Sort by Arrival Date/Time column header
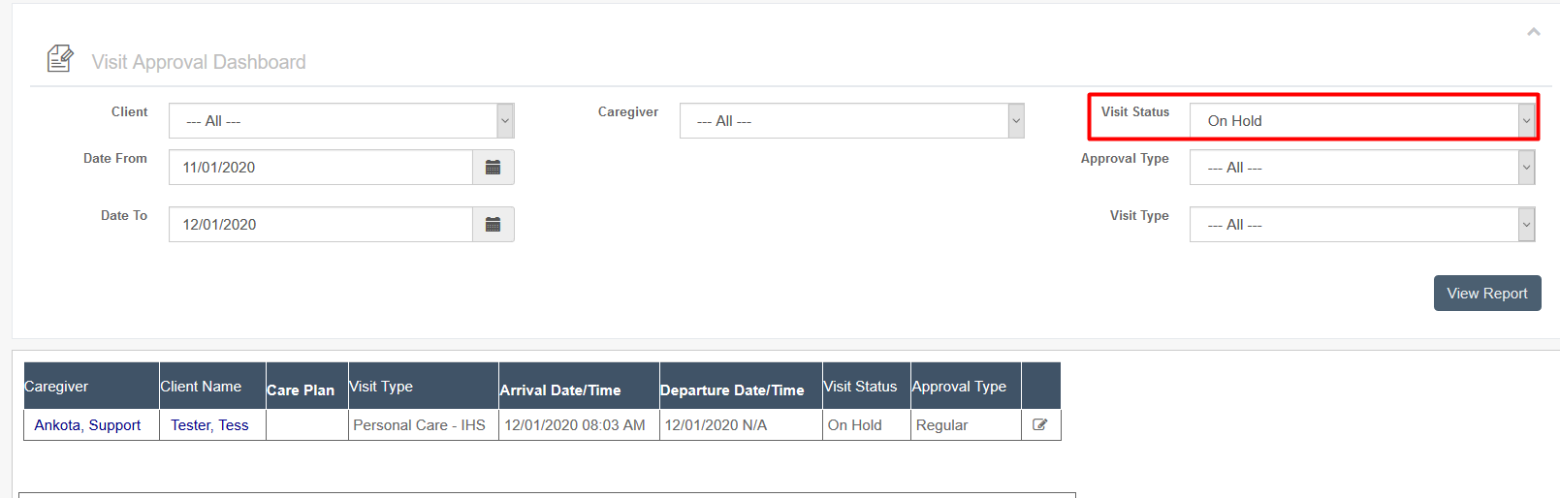 pos(560,390)
